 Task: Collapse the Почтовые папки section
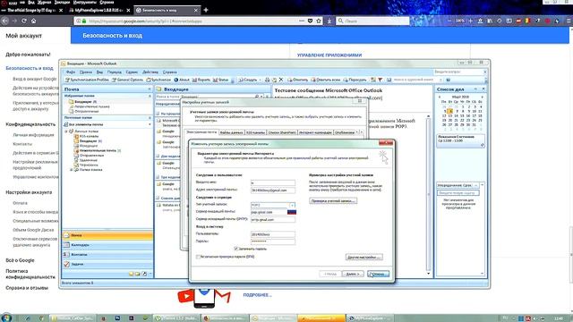150,118
